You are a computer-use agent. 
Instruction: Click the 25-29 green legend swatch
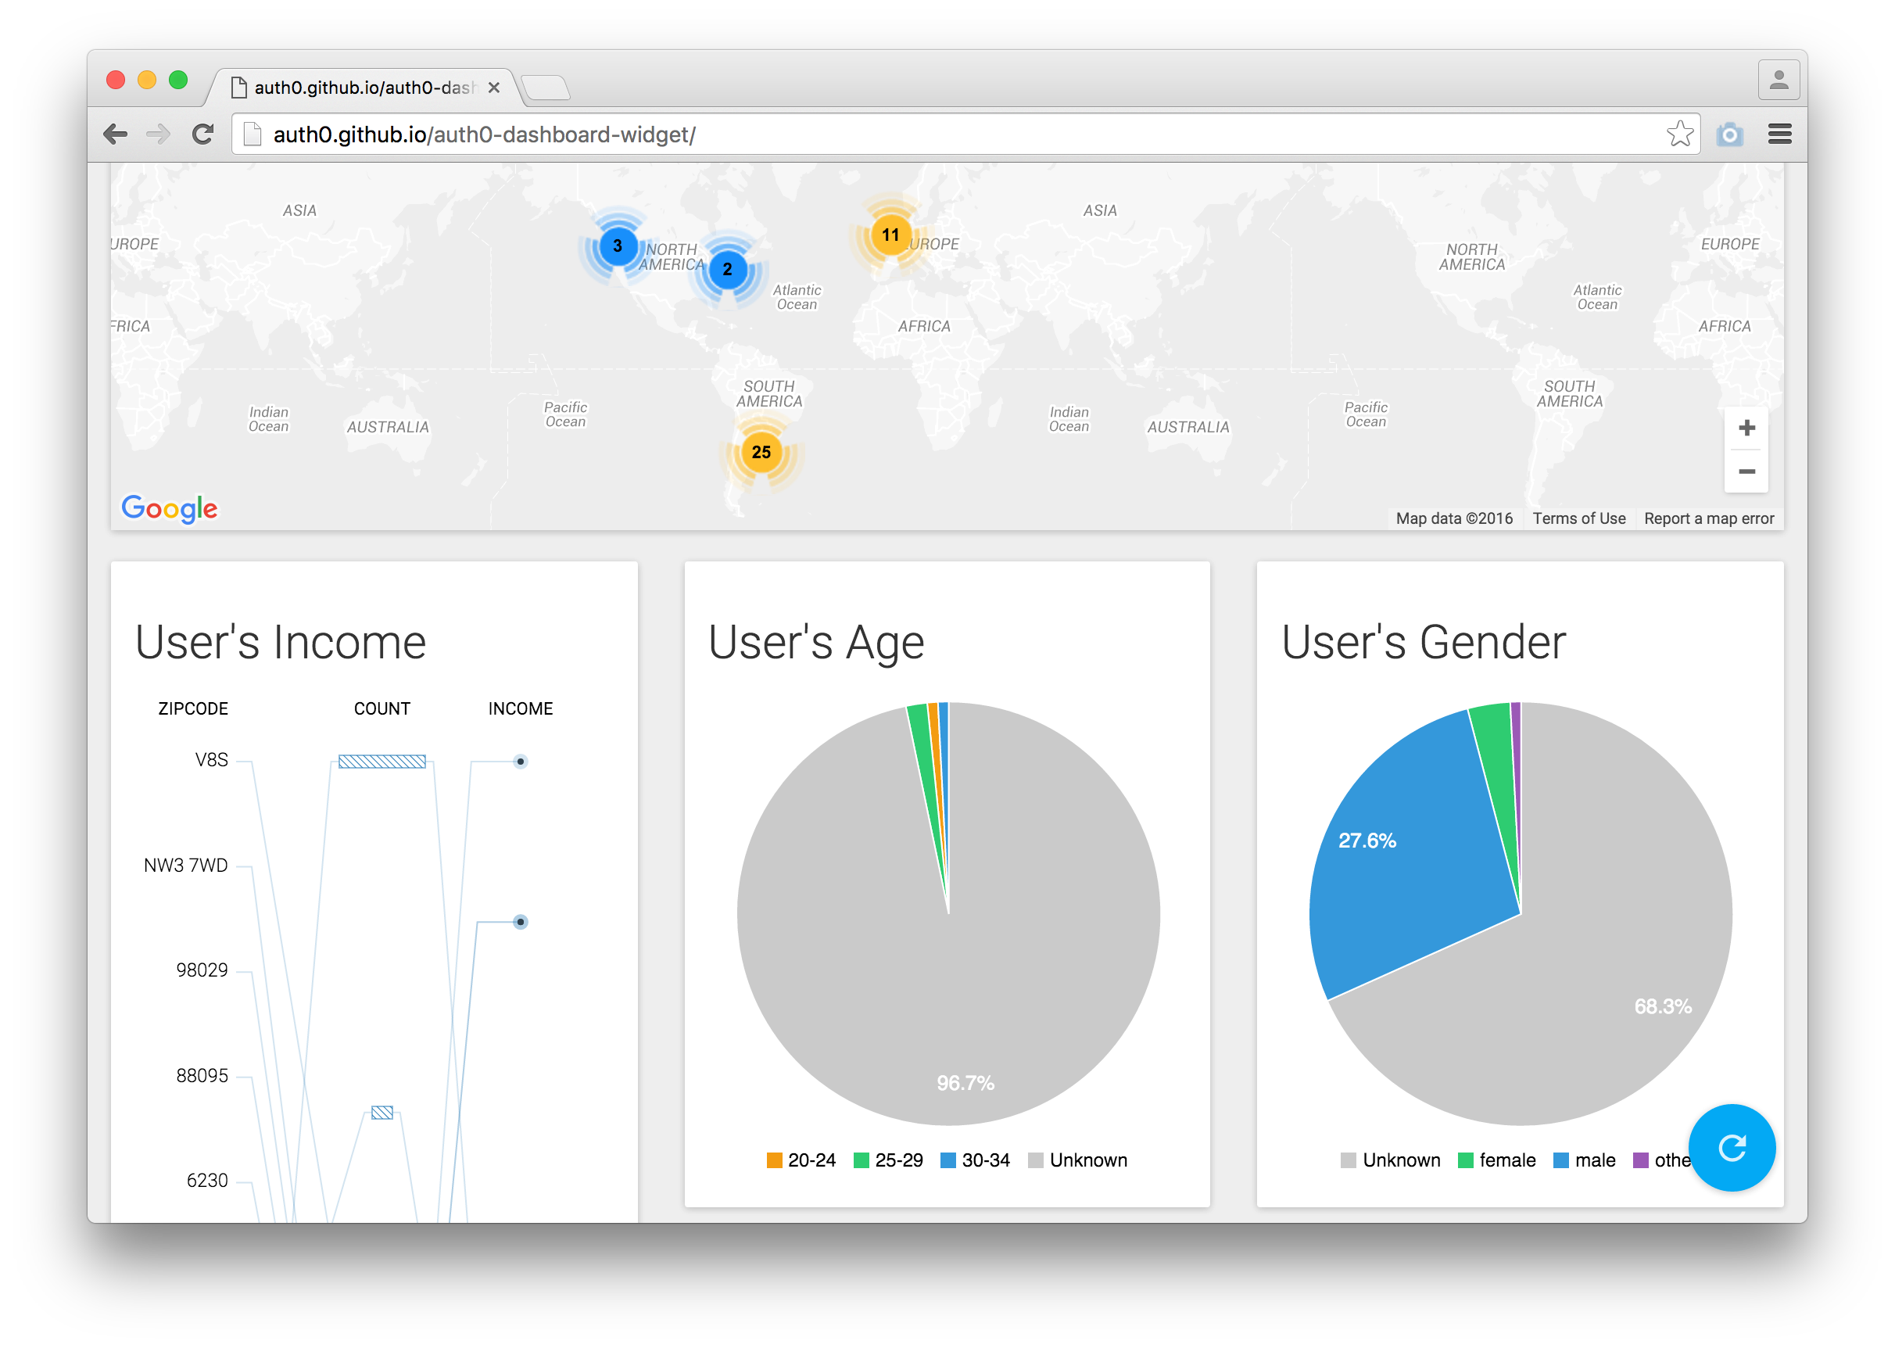click(862, 1160)
